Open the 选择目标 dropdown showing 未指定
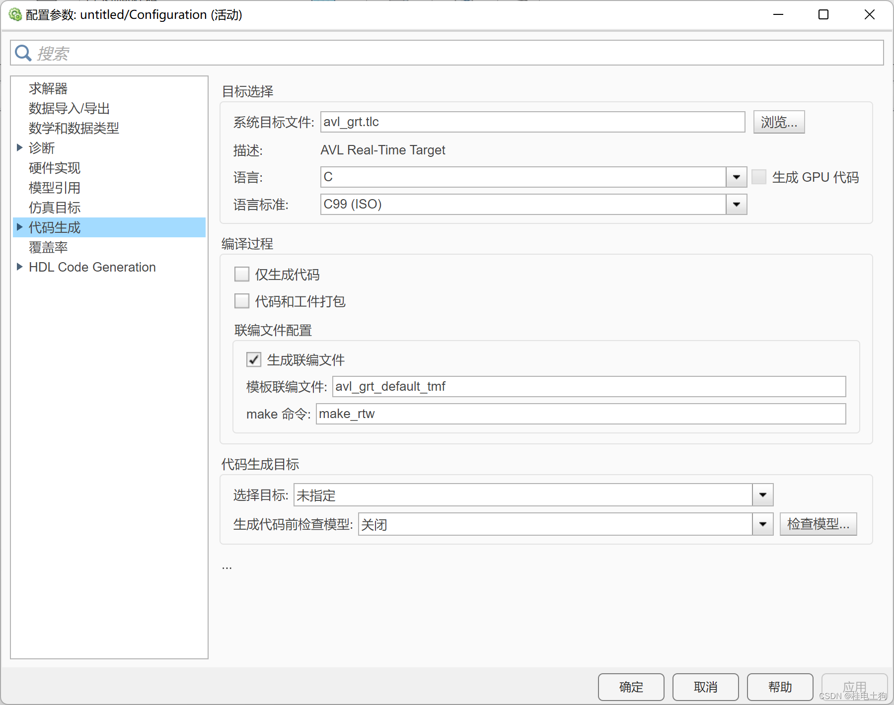 click(x=763, y=494)
